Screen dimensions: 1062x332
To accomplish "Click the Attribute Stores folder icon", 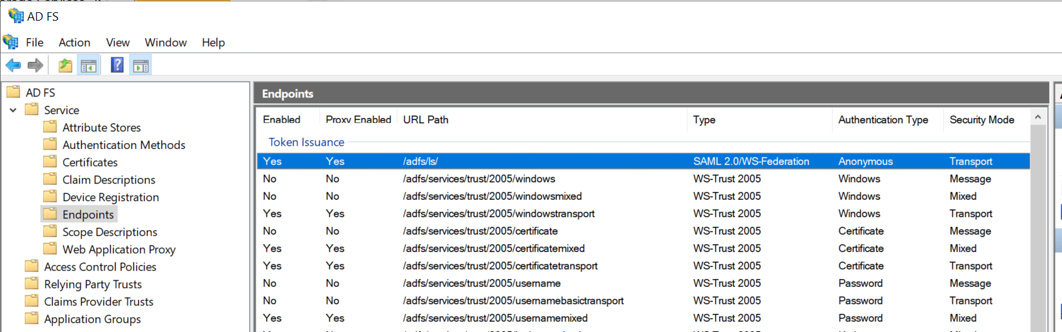I will tap(50, 127).
